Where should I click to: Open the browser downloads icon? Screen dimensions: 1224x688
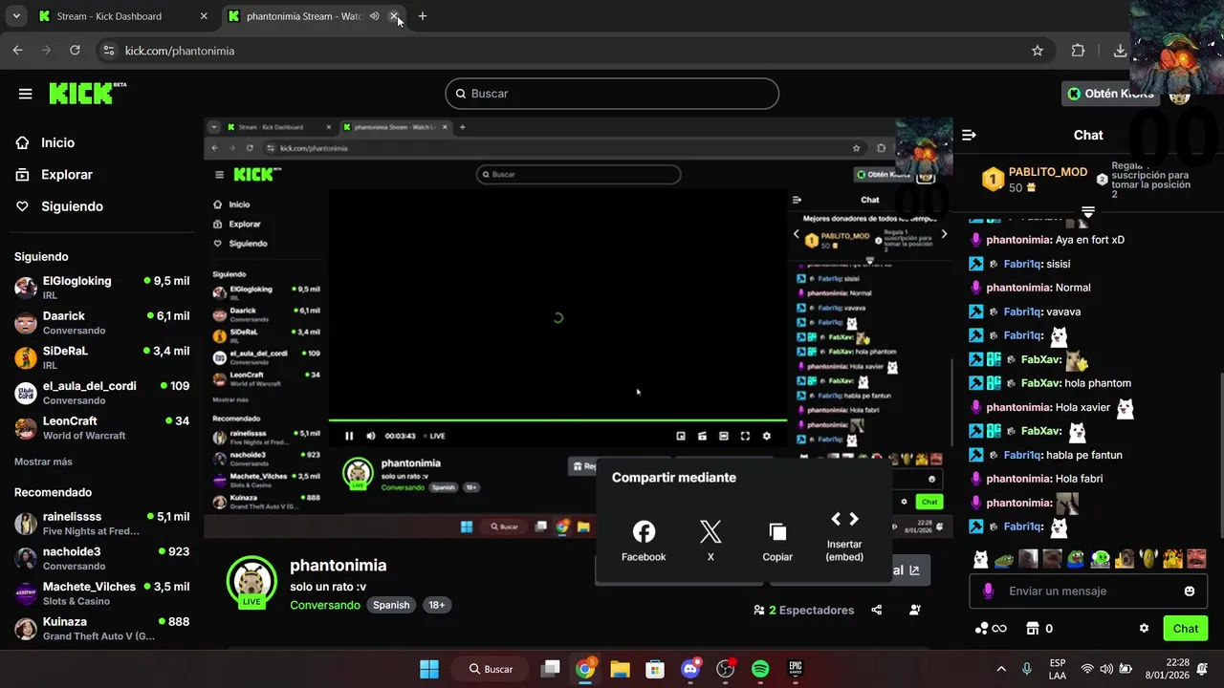click(x=1120, y=51)
